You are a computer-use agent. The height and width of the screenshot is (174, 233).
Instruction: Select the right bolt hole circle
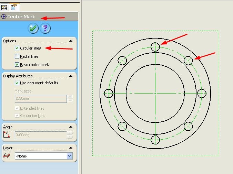202,94
